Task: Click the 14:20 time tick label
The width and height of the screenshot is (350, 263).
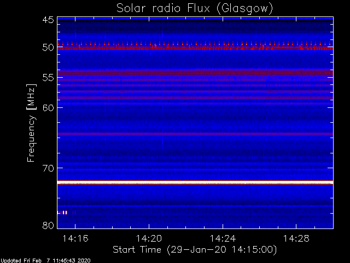Action: coord(149,238)
